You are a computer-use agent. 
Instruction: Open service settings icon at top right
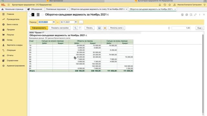coord(204,5)
